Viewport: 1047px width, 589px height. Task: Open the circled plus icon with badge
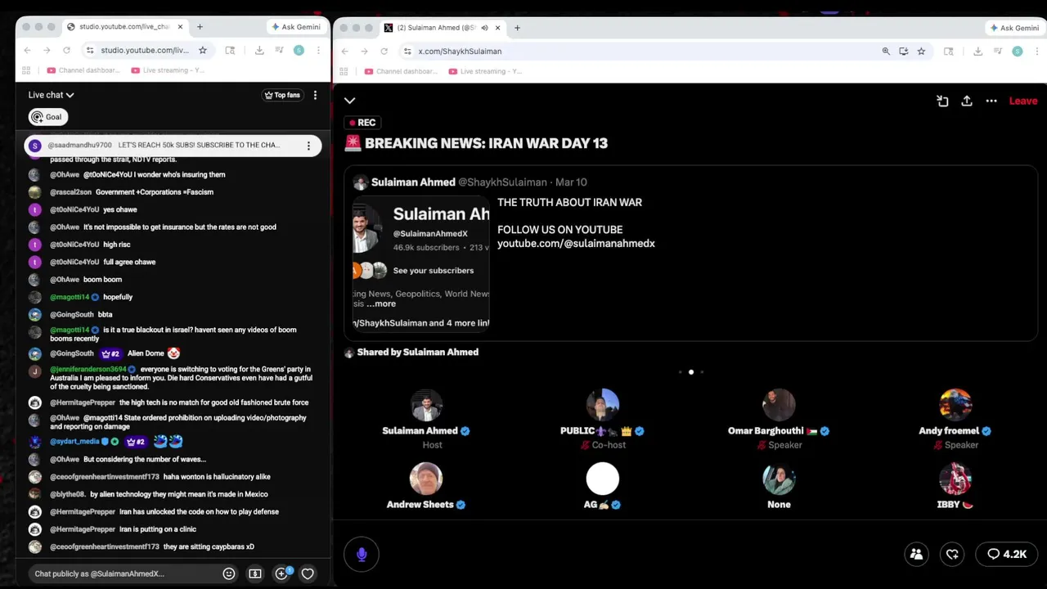281,573
